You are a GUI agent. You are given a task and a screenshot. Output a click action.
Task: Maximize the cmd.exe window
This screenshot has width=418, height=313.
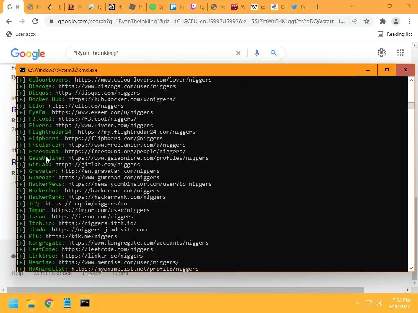[x=387, y=70]
